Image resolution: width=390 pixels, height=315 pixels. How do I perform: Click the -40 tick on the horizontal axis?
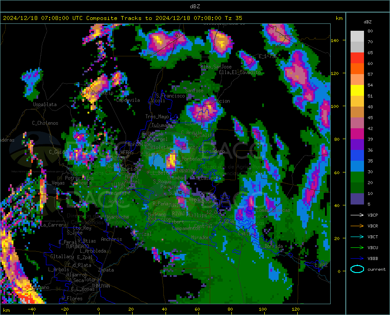pos(32,309)
